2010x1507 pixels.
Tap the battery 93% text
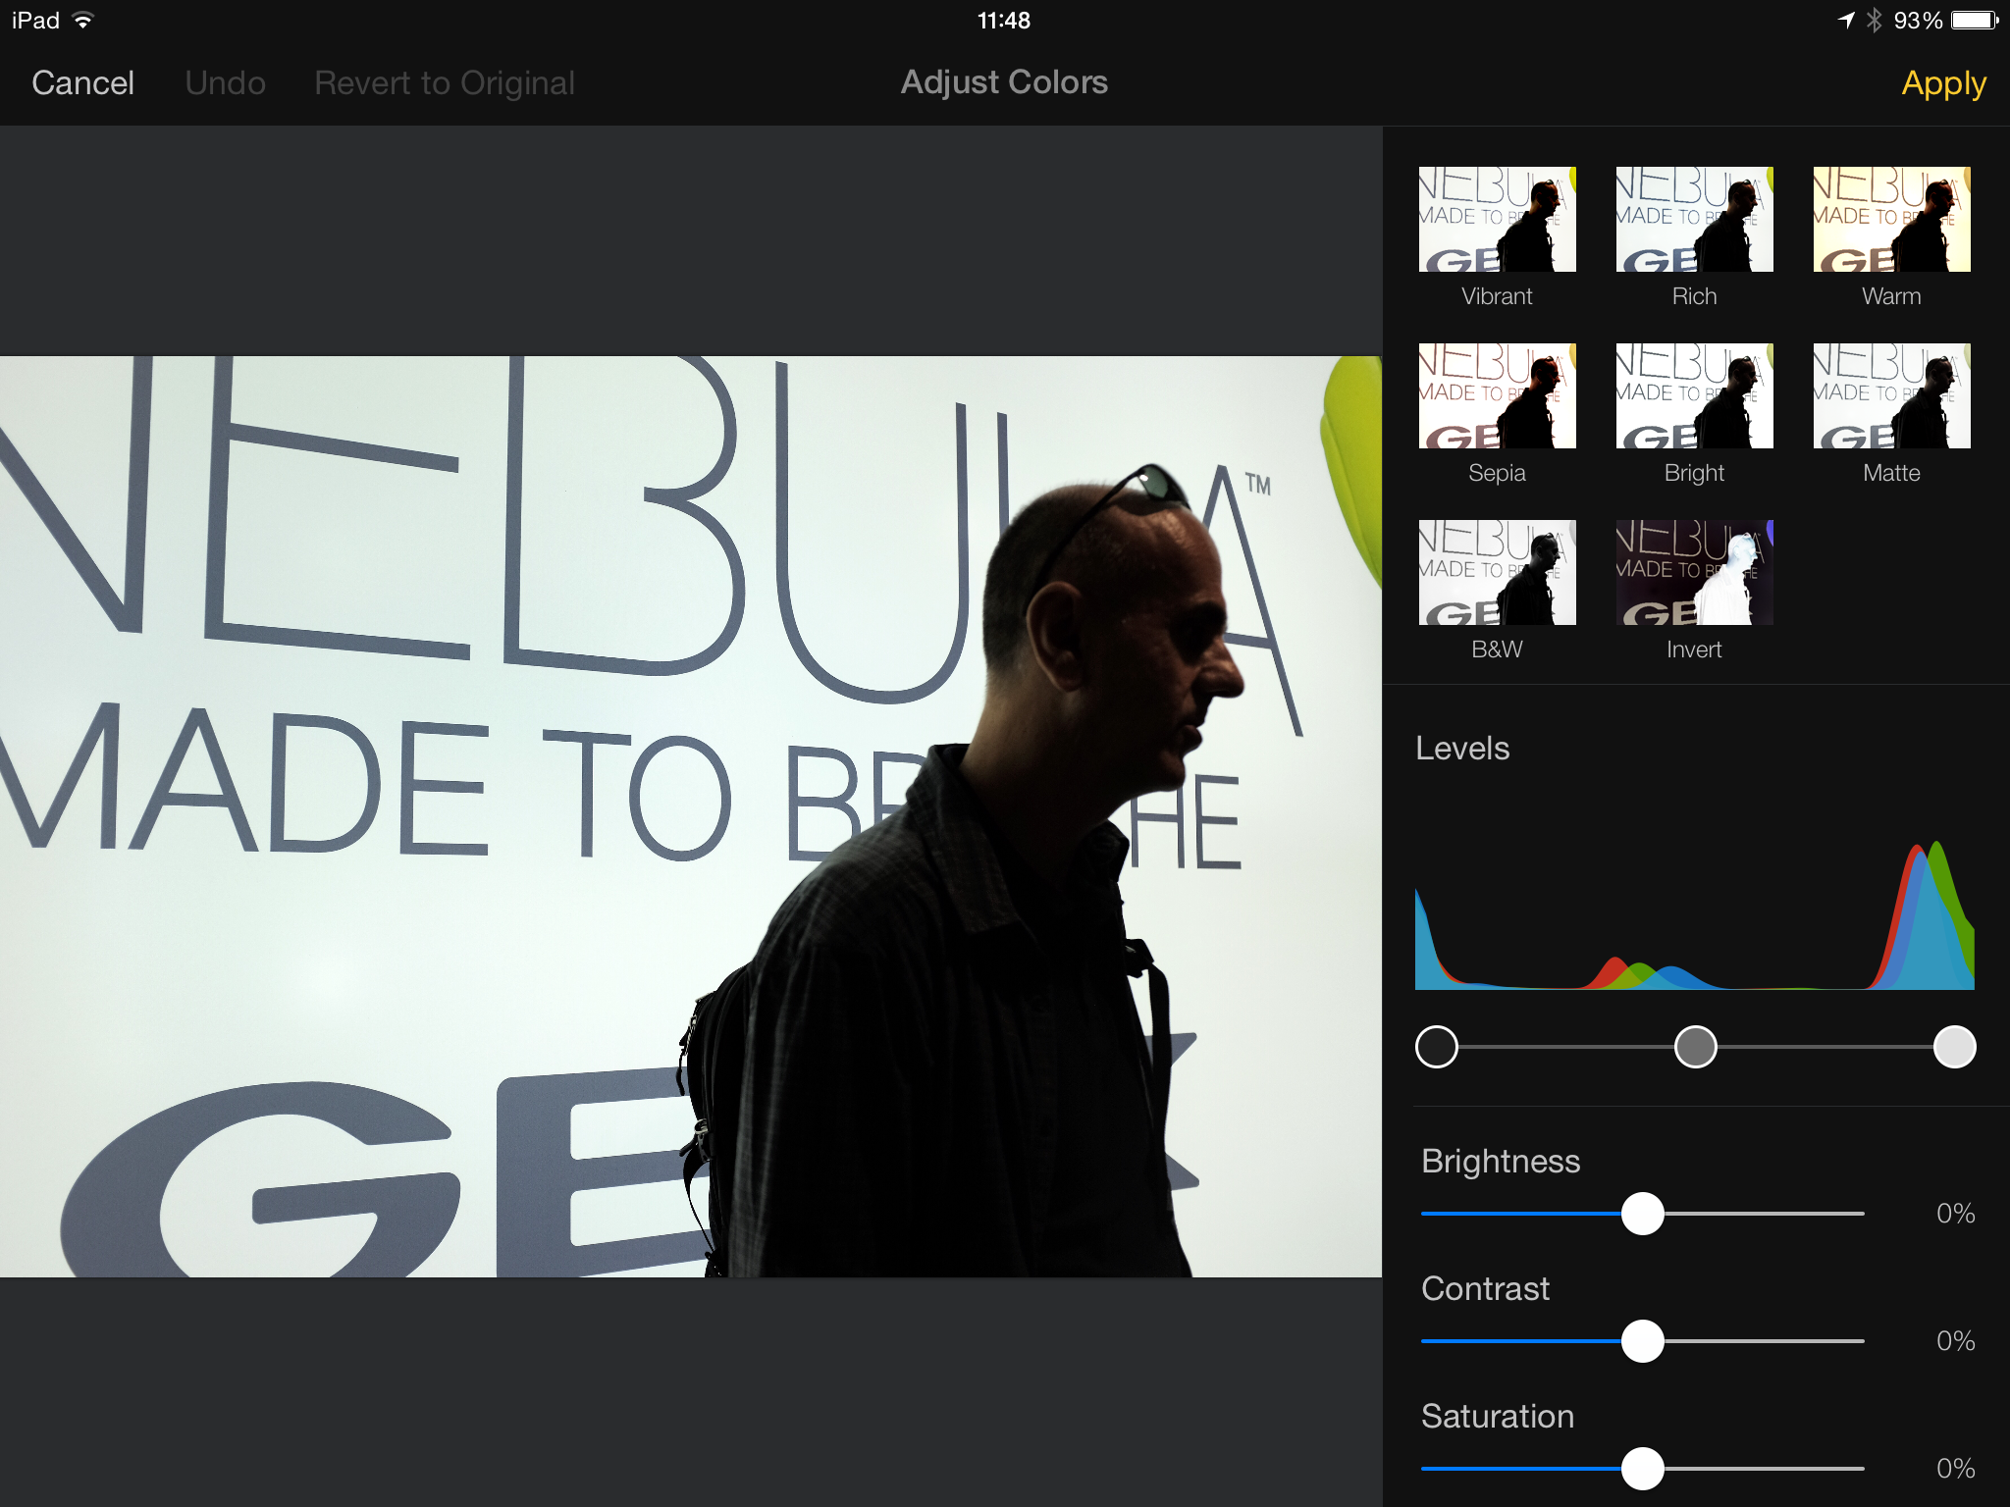(x=1918, y=21)
